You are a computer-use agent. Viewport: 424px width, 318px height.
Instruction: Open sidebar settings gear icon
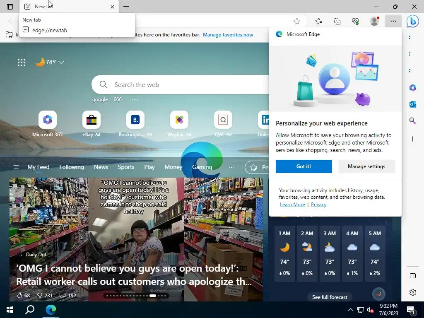(x=413, y=292)
